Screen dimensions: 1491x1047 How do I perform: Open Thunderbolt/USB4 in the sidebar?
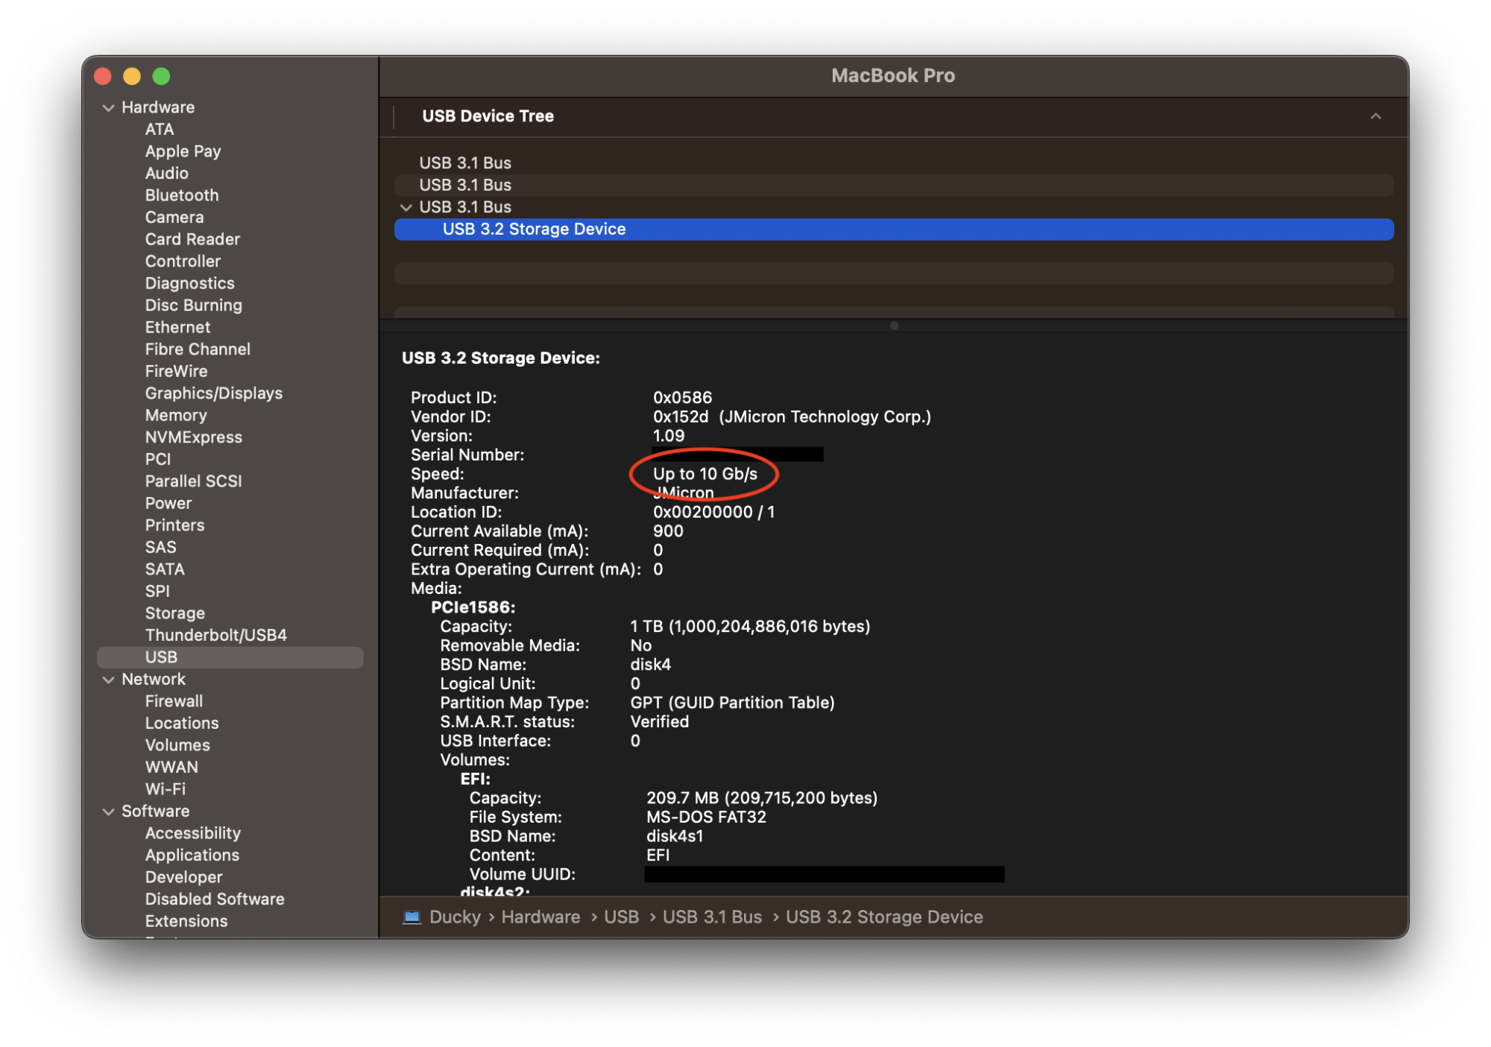(215, 635)
